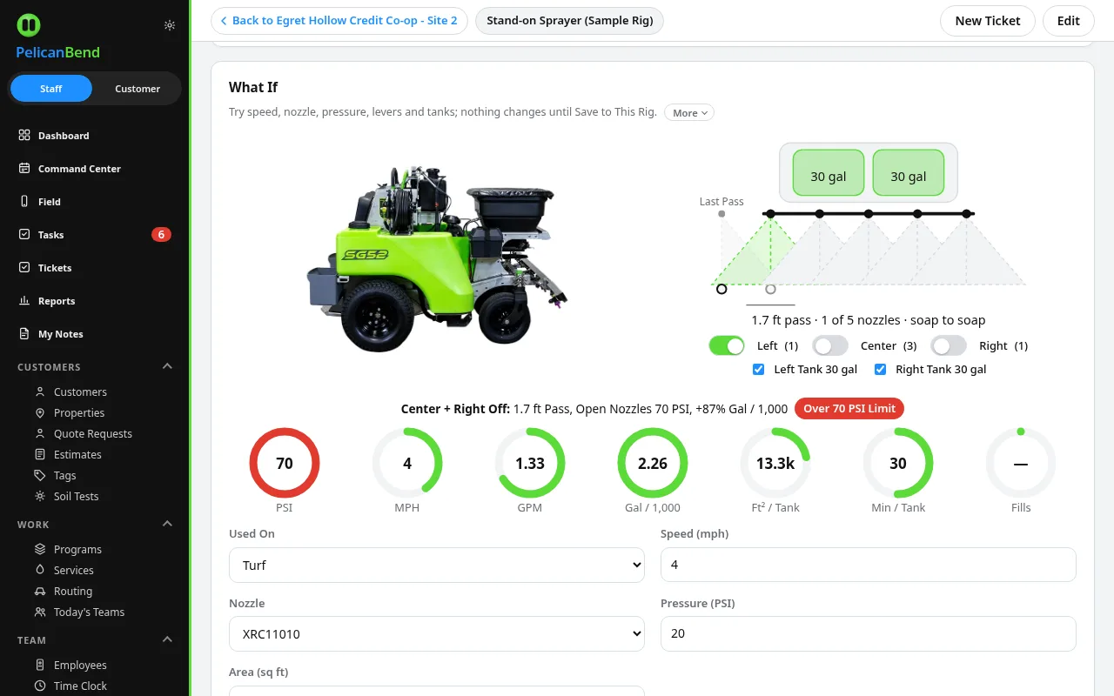Switch to Staff view tab
This screenshot has height=696, width=1114.
(x=51, y=89)
